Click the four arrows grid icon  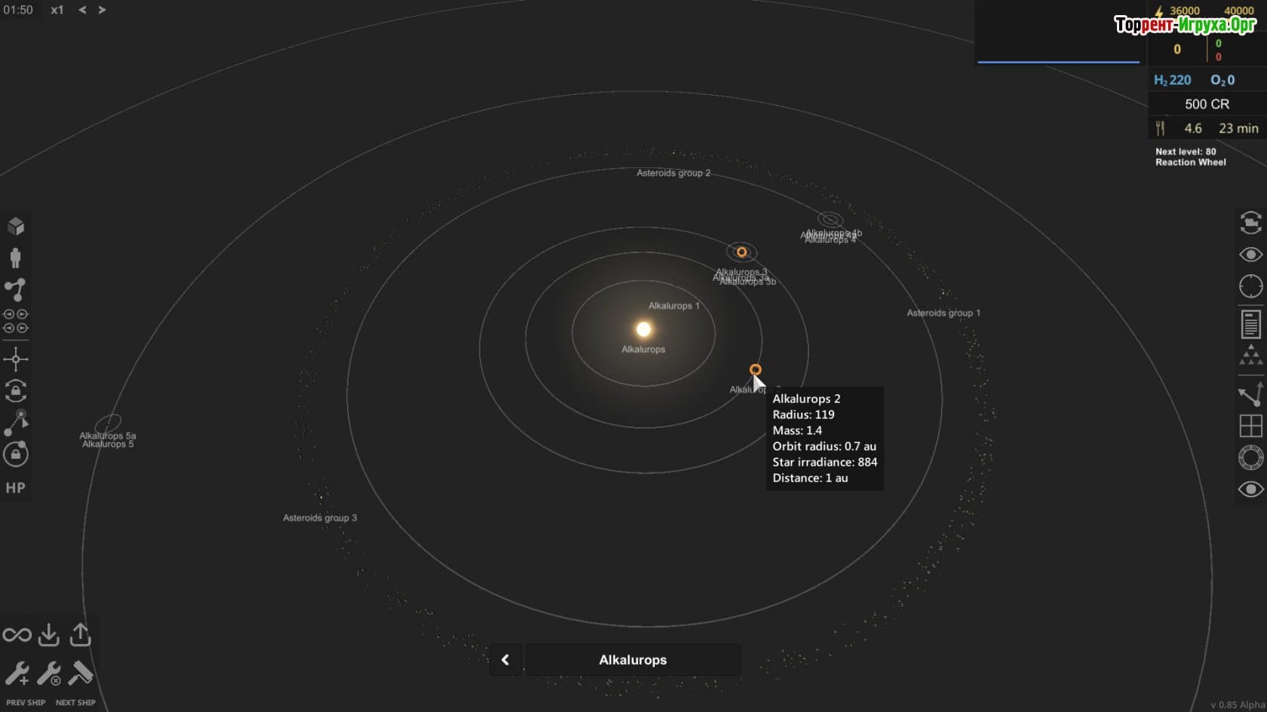16,322
